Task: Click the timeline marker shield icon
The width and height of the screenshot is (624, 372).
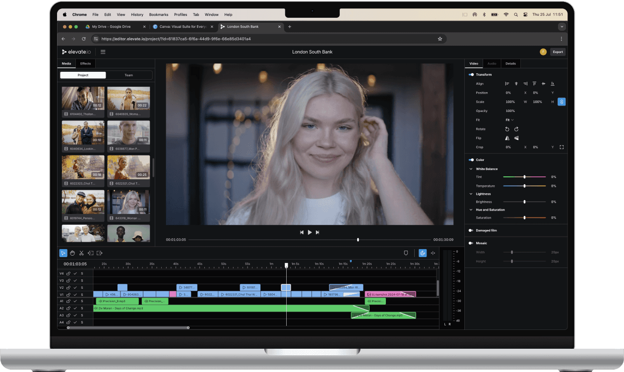Action: pos(406,253)
